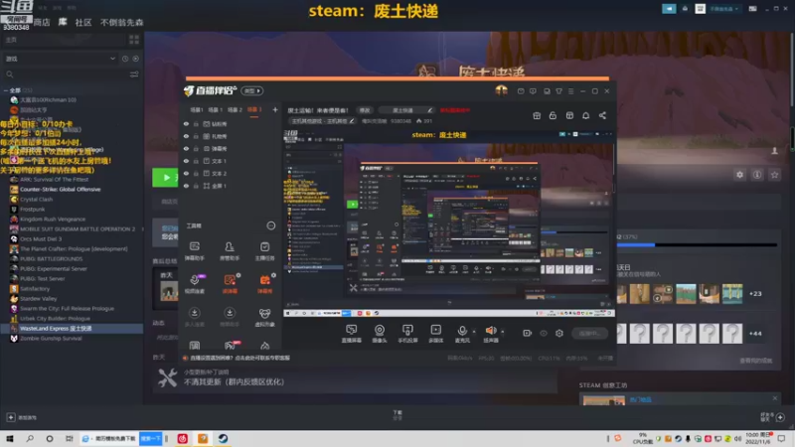Start recording with the camcorder icon
795x447 pixels.
[528, 333]
